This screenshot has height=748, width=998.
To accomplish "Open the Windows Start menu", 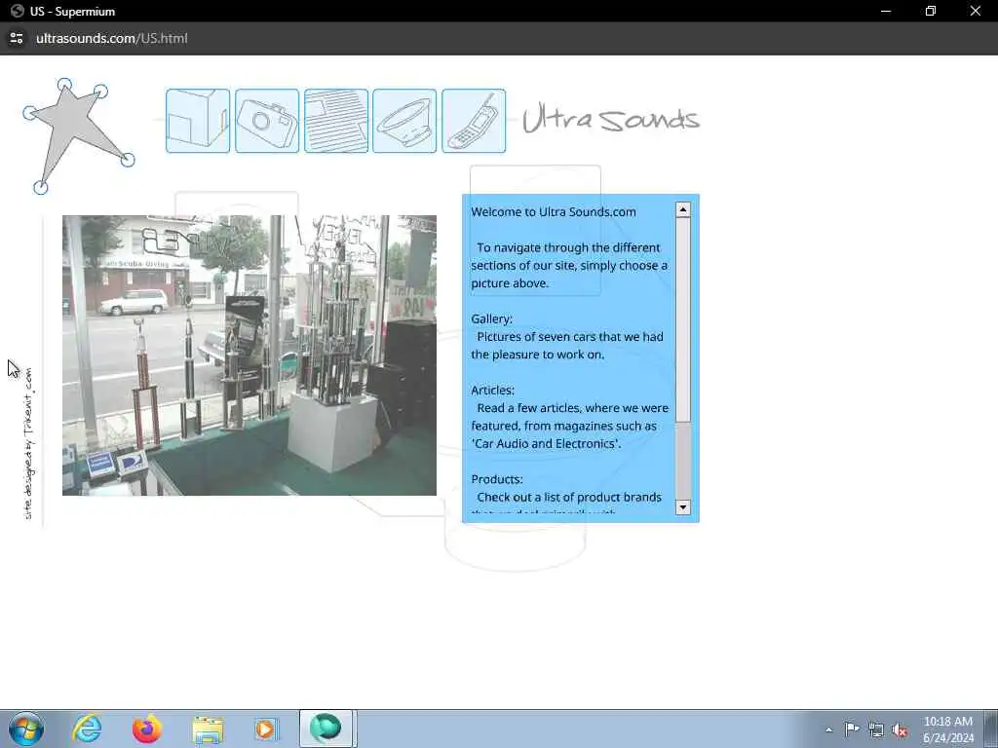I will click(26, 729).
